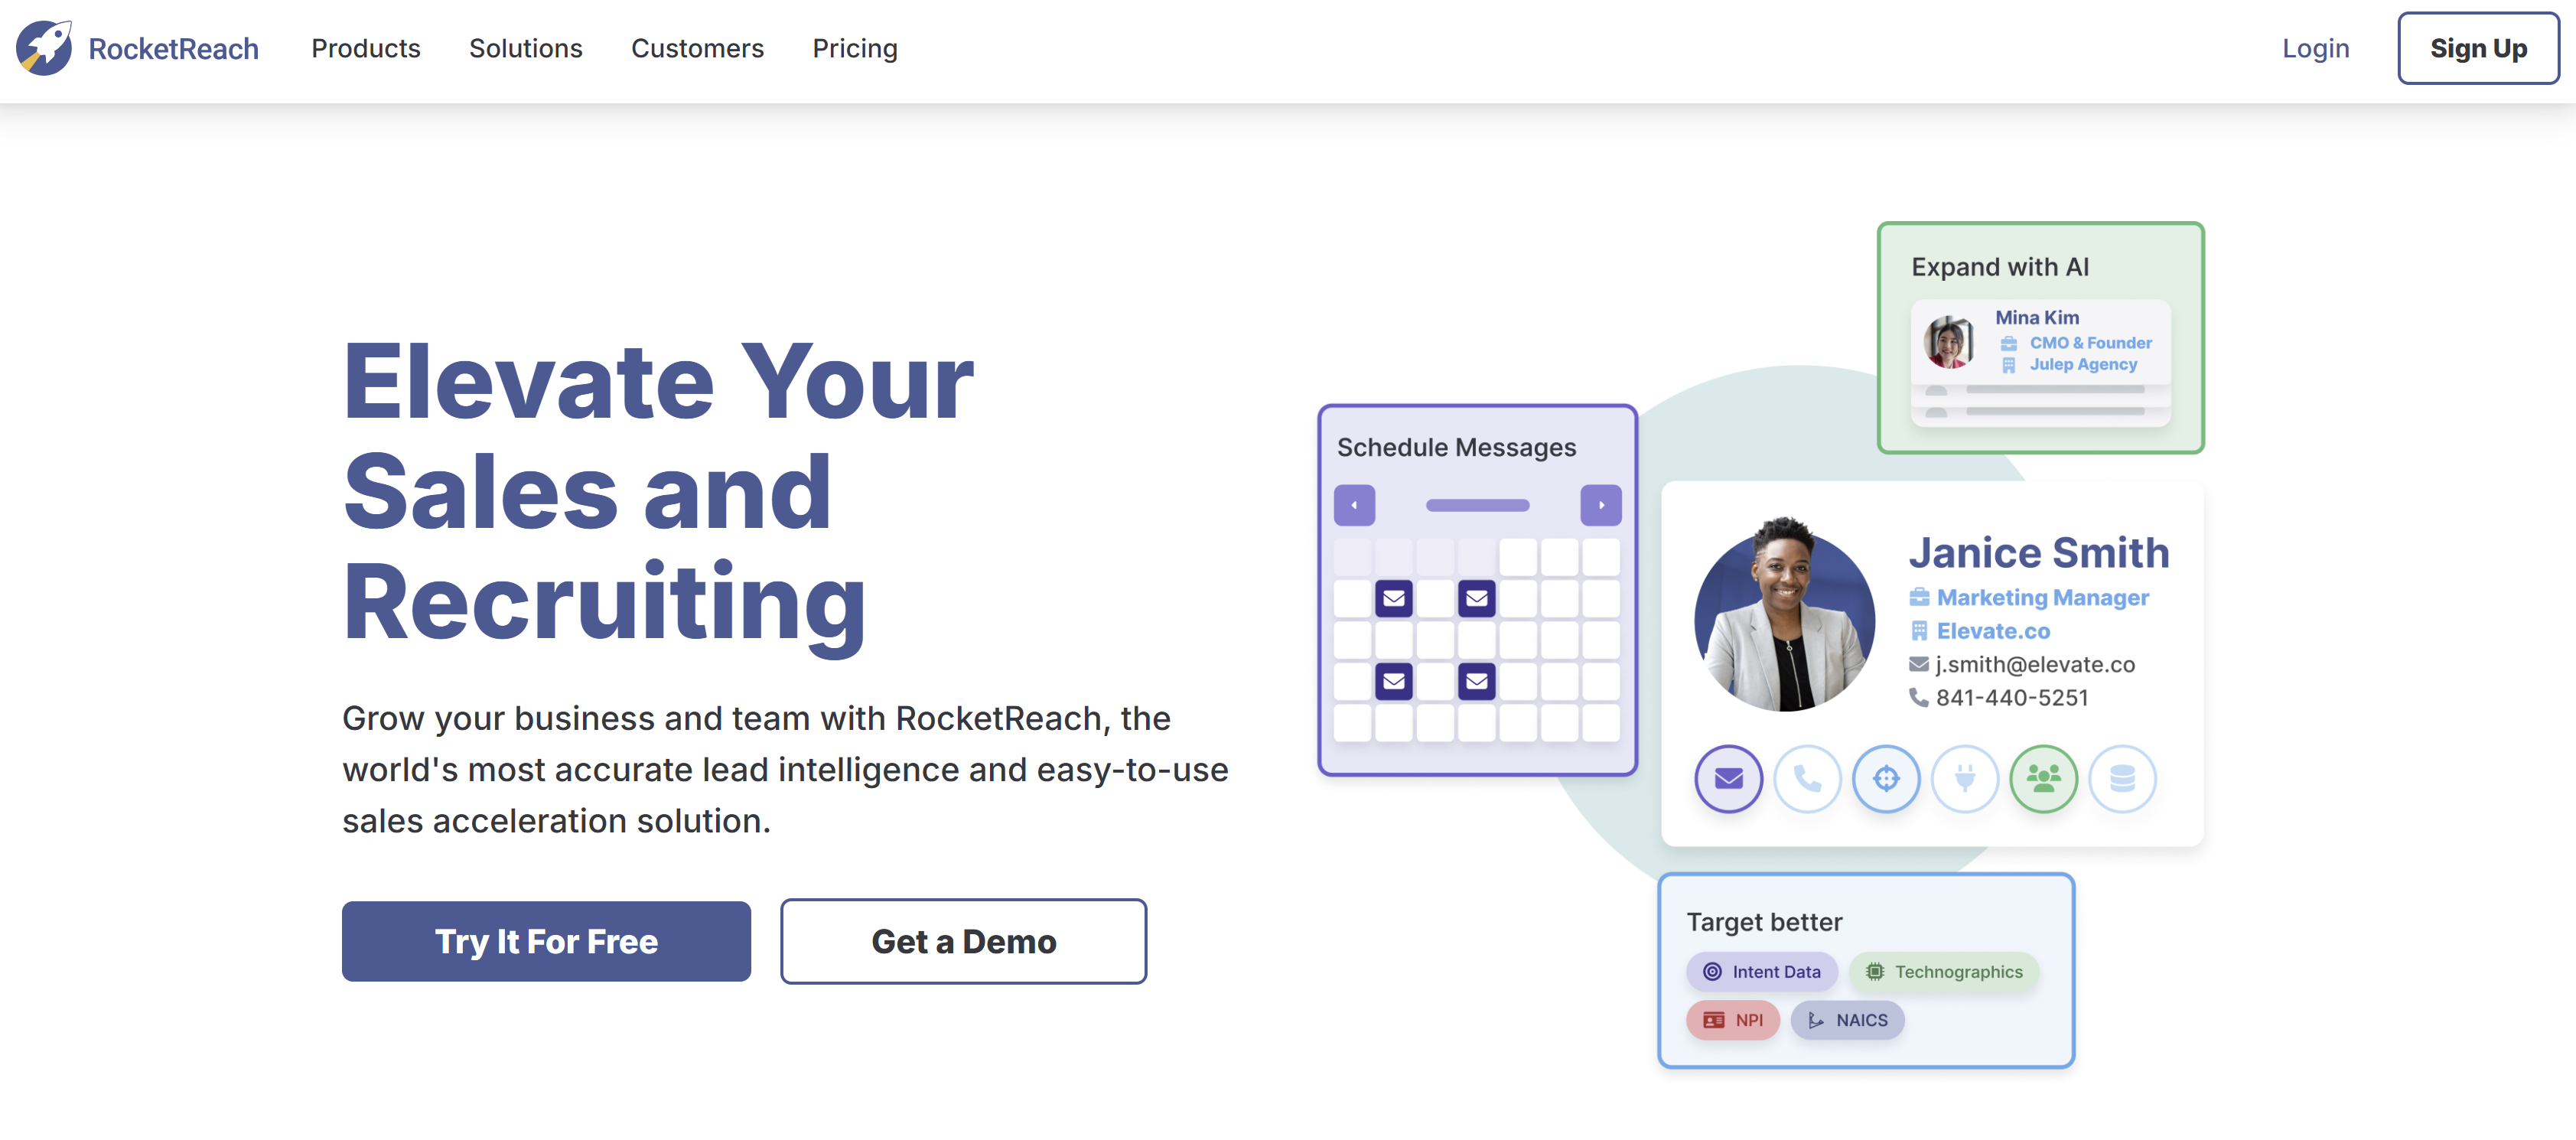Click the 841-440-5251 phone number
This screenshot has width=2576, height=1140.
(x=2012, y=697)
